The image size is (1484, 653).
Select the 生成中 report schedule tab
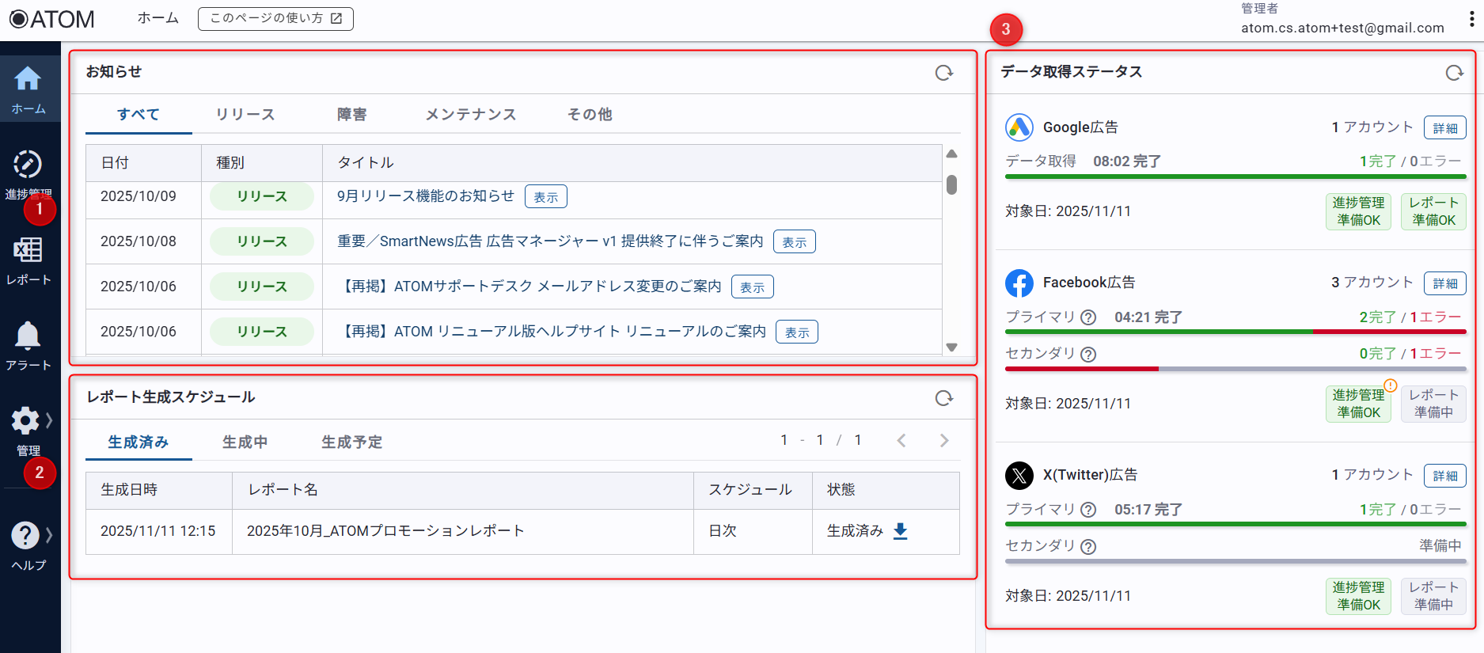pyautogui.click(x=245, y=442)
